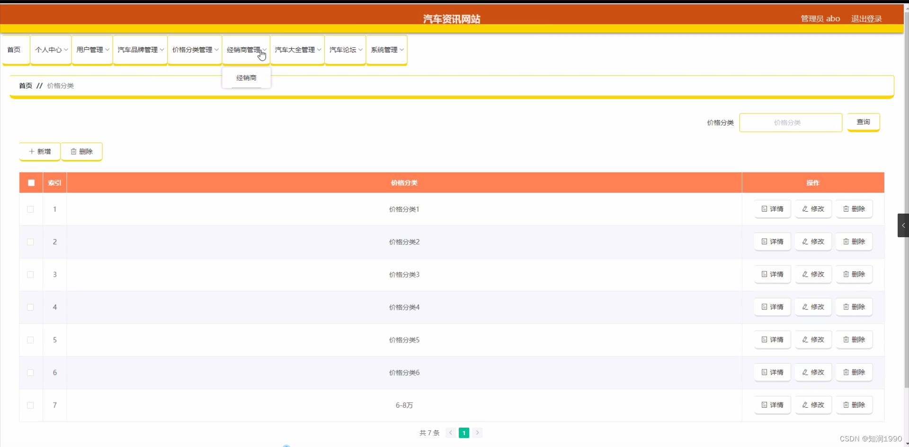The image size is (909, 447).
Task: Open 详情 for 价格分类1
Action: 772,209
